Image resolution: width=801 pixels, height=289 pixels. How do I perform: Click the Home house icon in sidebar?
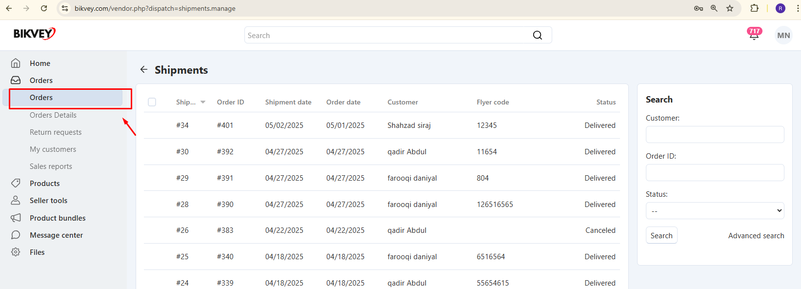click(x=16, y=63)
